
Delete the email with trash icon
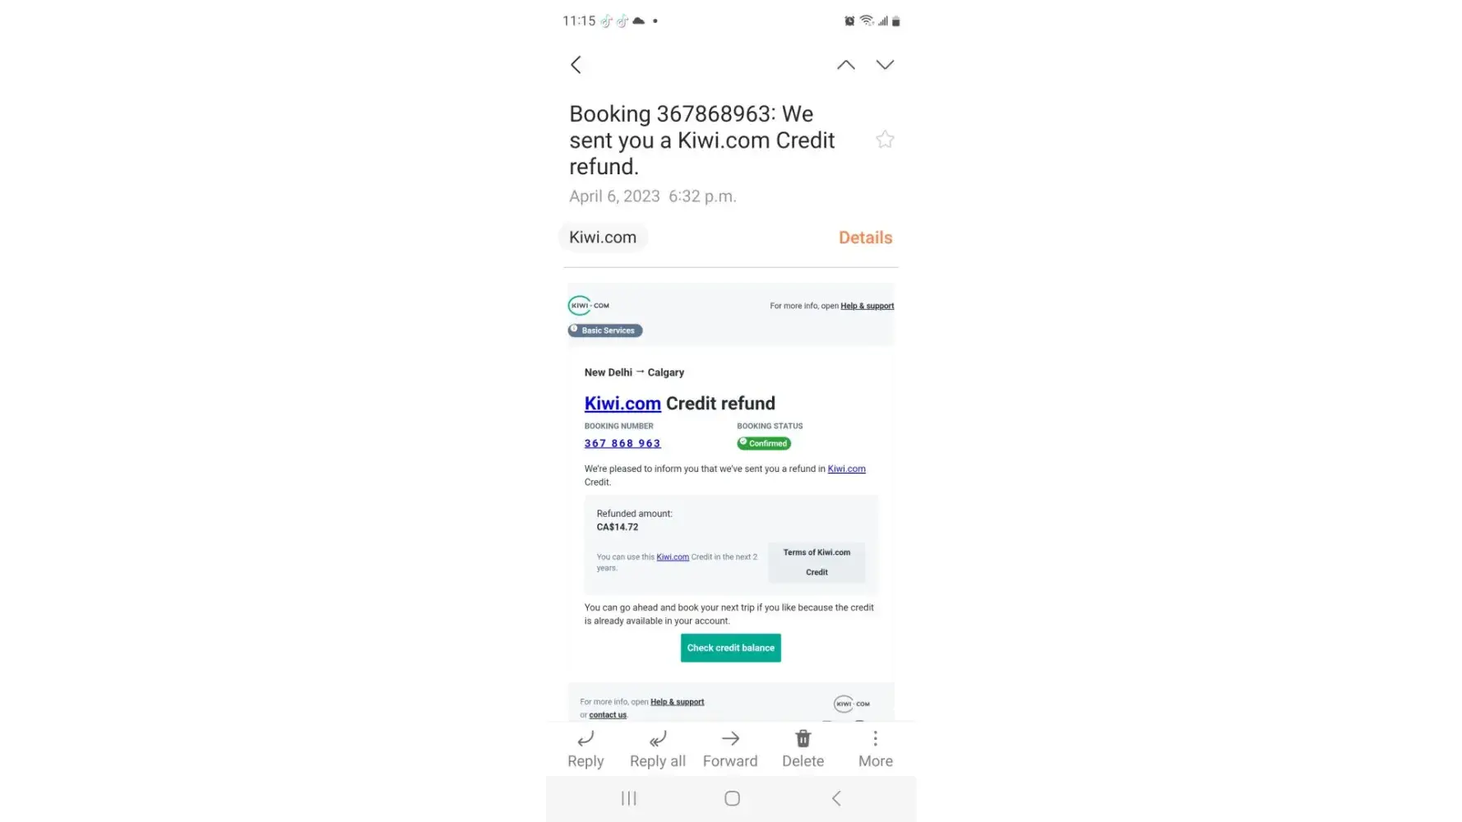tap(803, 750)
